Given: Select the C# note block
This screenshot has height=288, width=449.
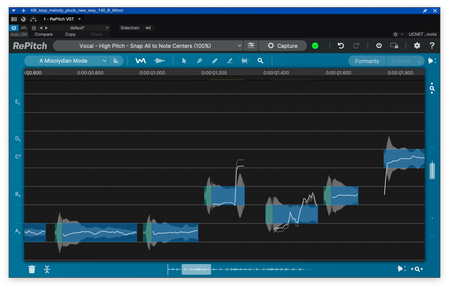Looking at the screenshot, I should [x=404, y=158].
